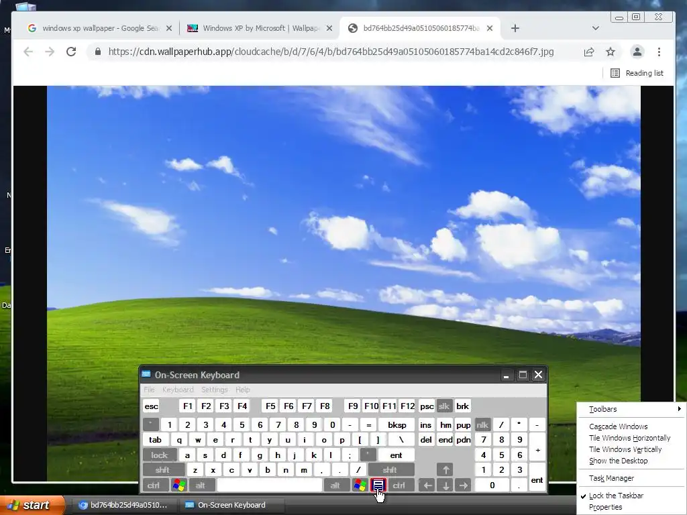Image resolution: width=687 pixels, height=515 pixels.
Task: Click the right arrow key
Action: click(x=463, y=485)
